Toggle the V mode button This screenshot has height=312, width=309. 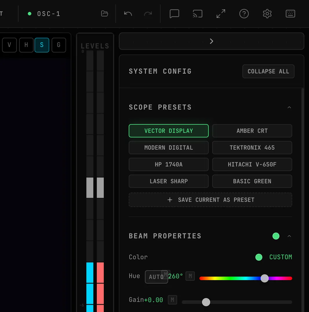(x=9, y=45)
